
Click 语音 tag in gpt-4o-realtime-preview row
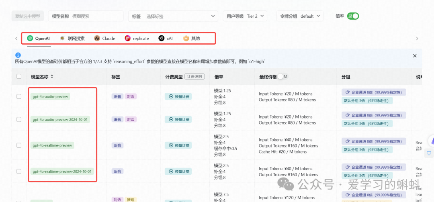tap(117, 145)
